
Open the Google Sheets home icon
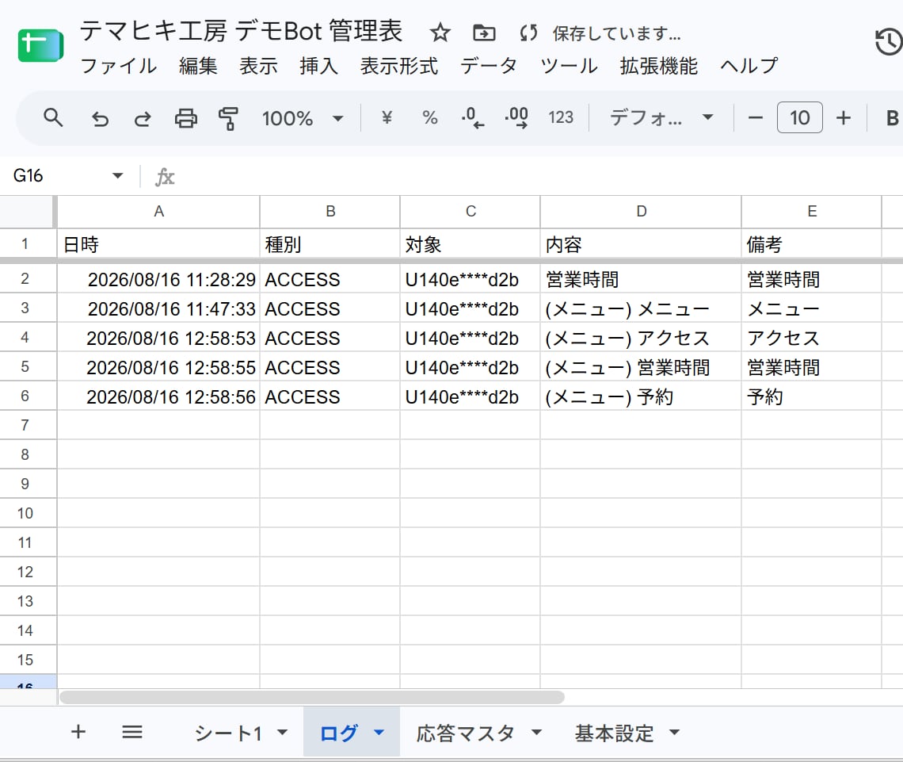click(x=40, y=45)
